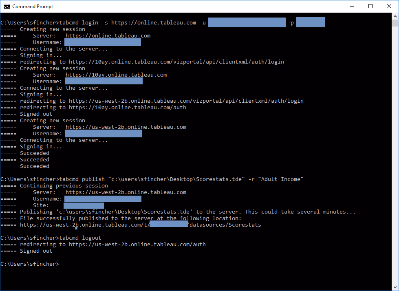Click the redacted block after -u flag

[x=247, y=23]
